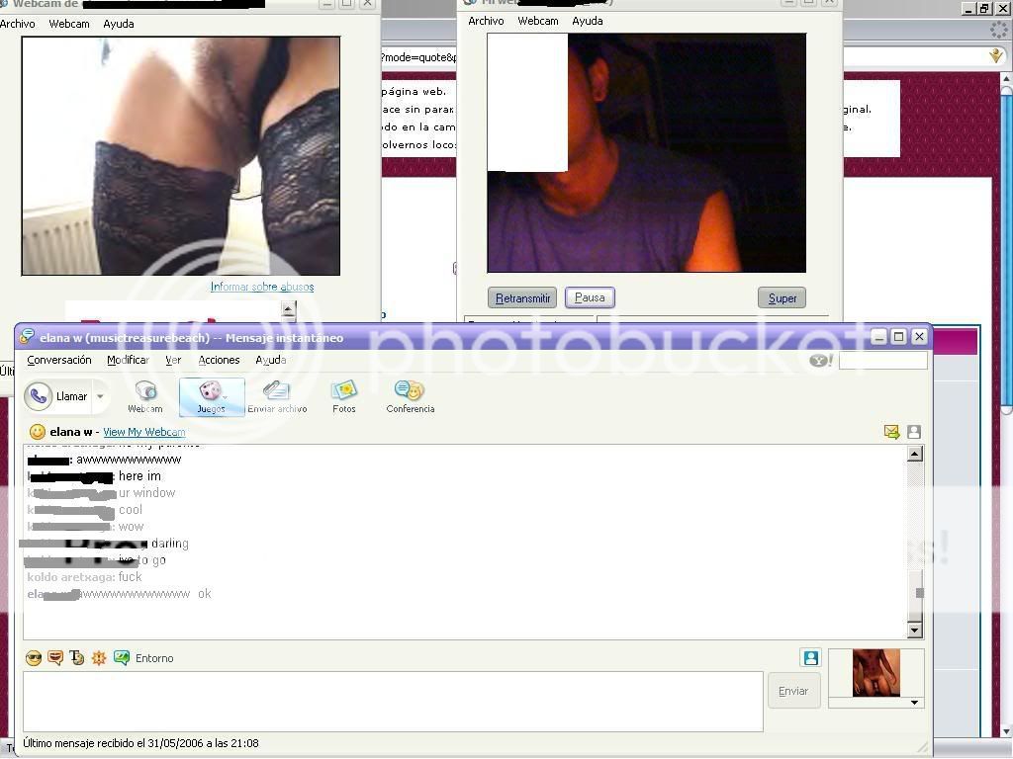
Task: Start a Conferencia from toolbar
Action: [x=411, y=396]
